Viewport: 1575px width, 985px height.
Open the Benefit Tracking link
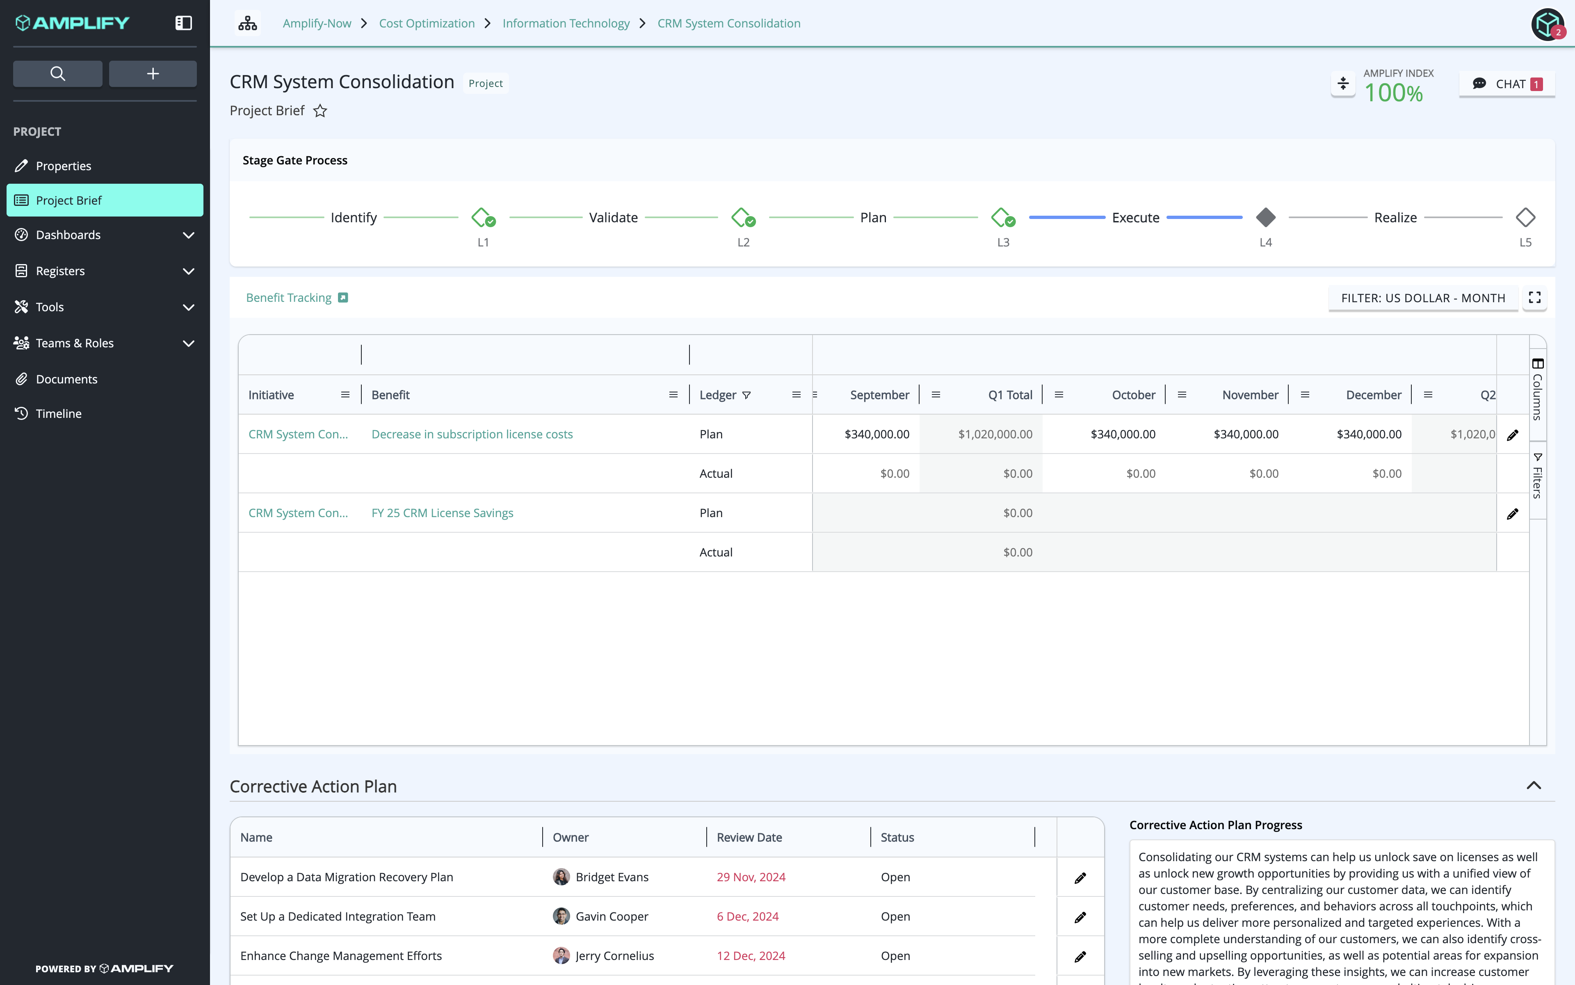click(289, 298)
